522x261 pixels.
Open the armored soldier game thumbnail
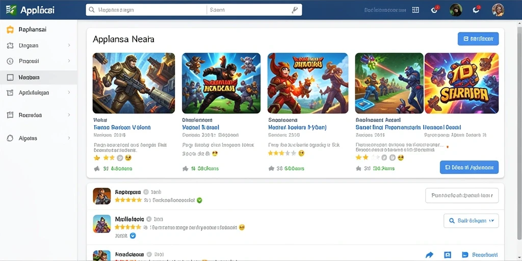click(x=134, y=83)
